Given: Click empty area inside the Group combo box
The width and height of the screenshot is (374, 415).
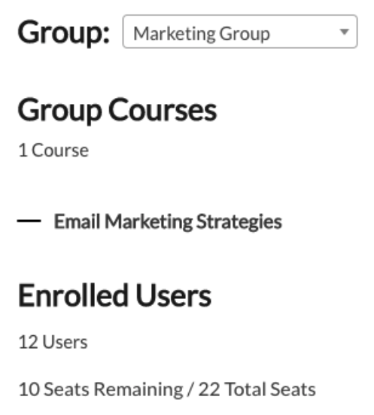Looking at the screenshot, I should [x=304, y=32].
